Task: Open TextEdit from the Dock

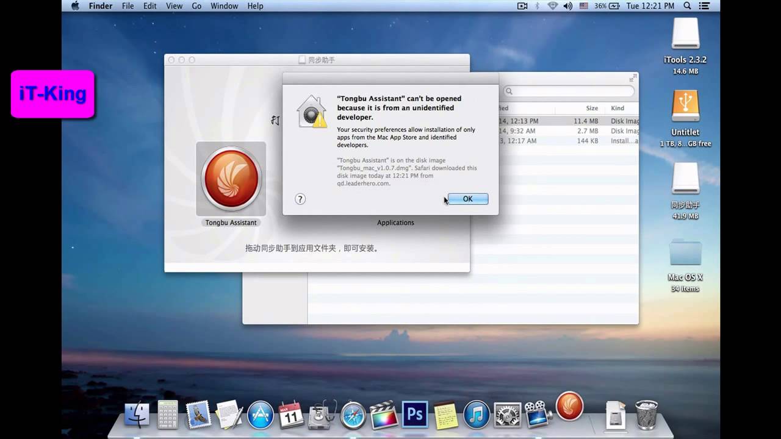Action: (x=229, y=415)
